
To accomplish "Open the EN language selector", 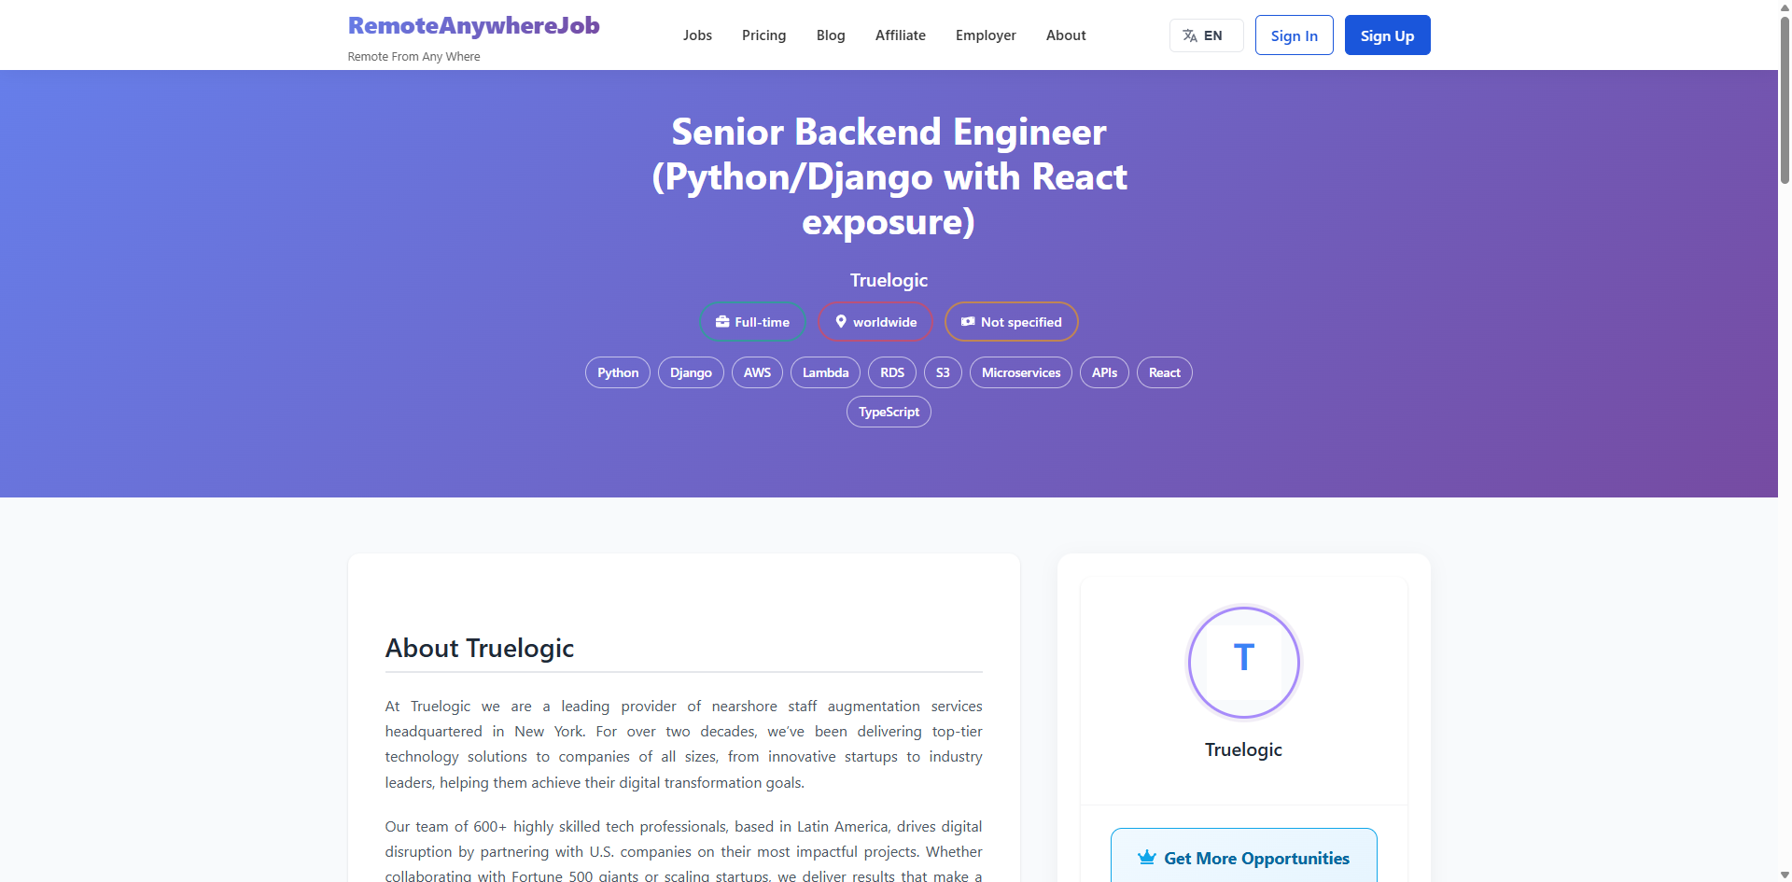I will pyautogui.click(x=1206, y=35).
